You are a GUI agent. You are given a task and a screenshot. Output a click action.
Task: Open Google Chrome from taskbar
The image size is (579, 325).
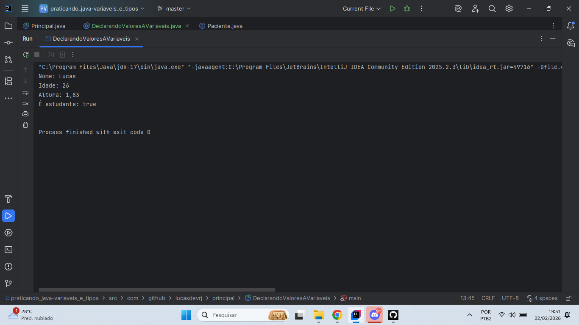tap(337, 315)
